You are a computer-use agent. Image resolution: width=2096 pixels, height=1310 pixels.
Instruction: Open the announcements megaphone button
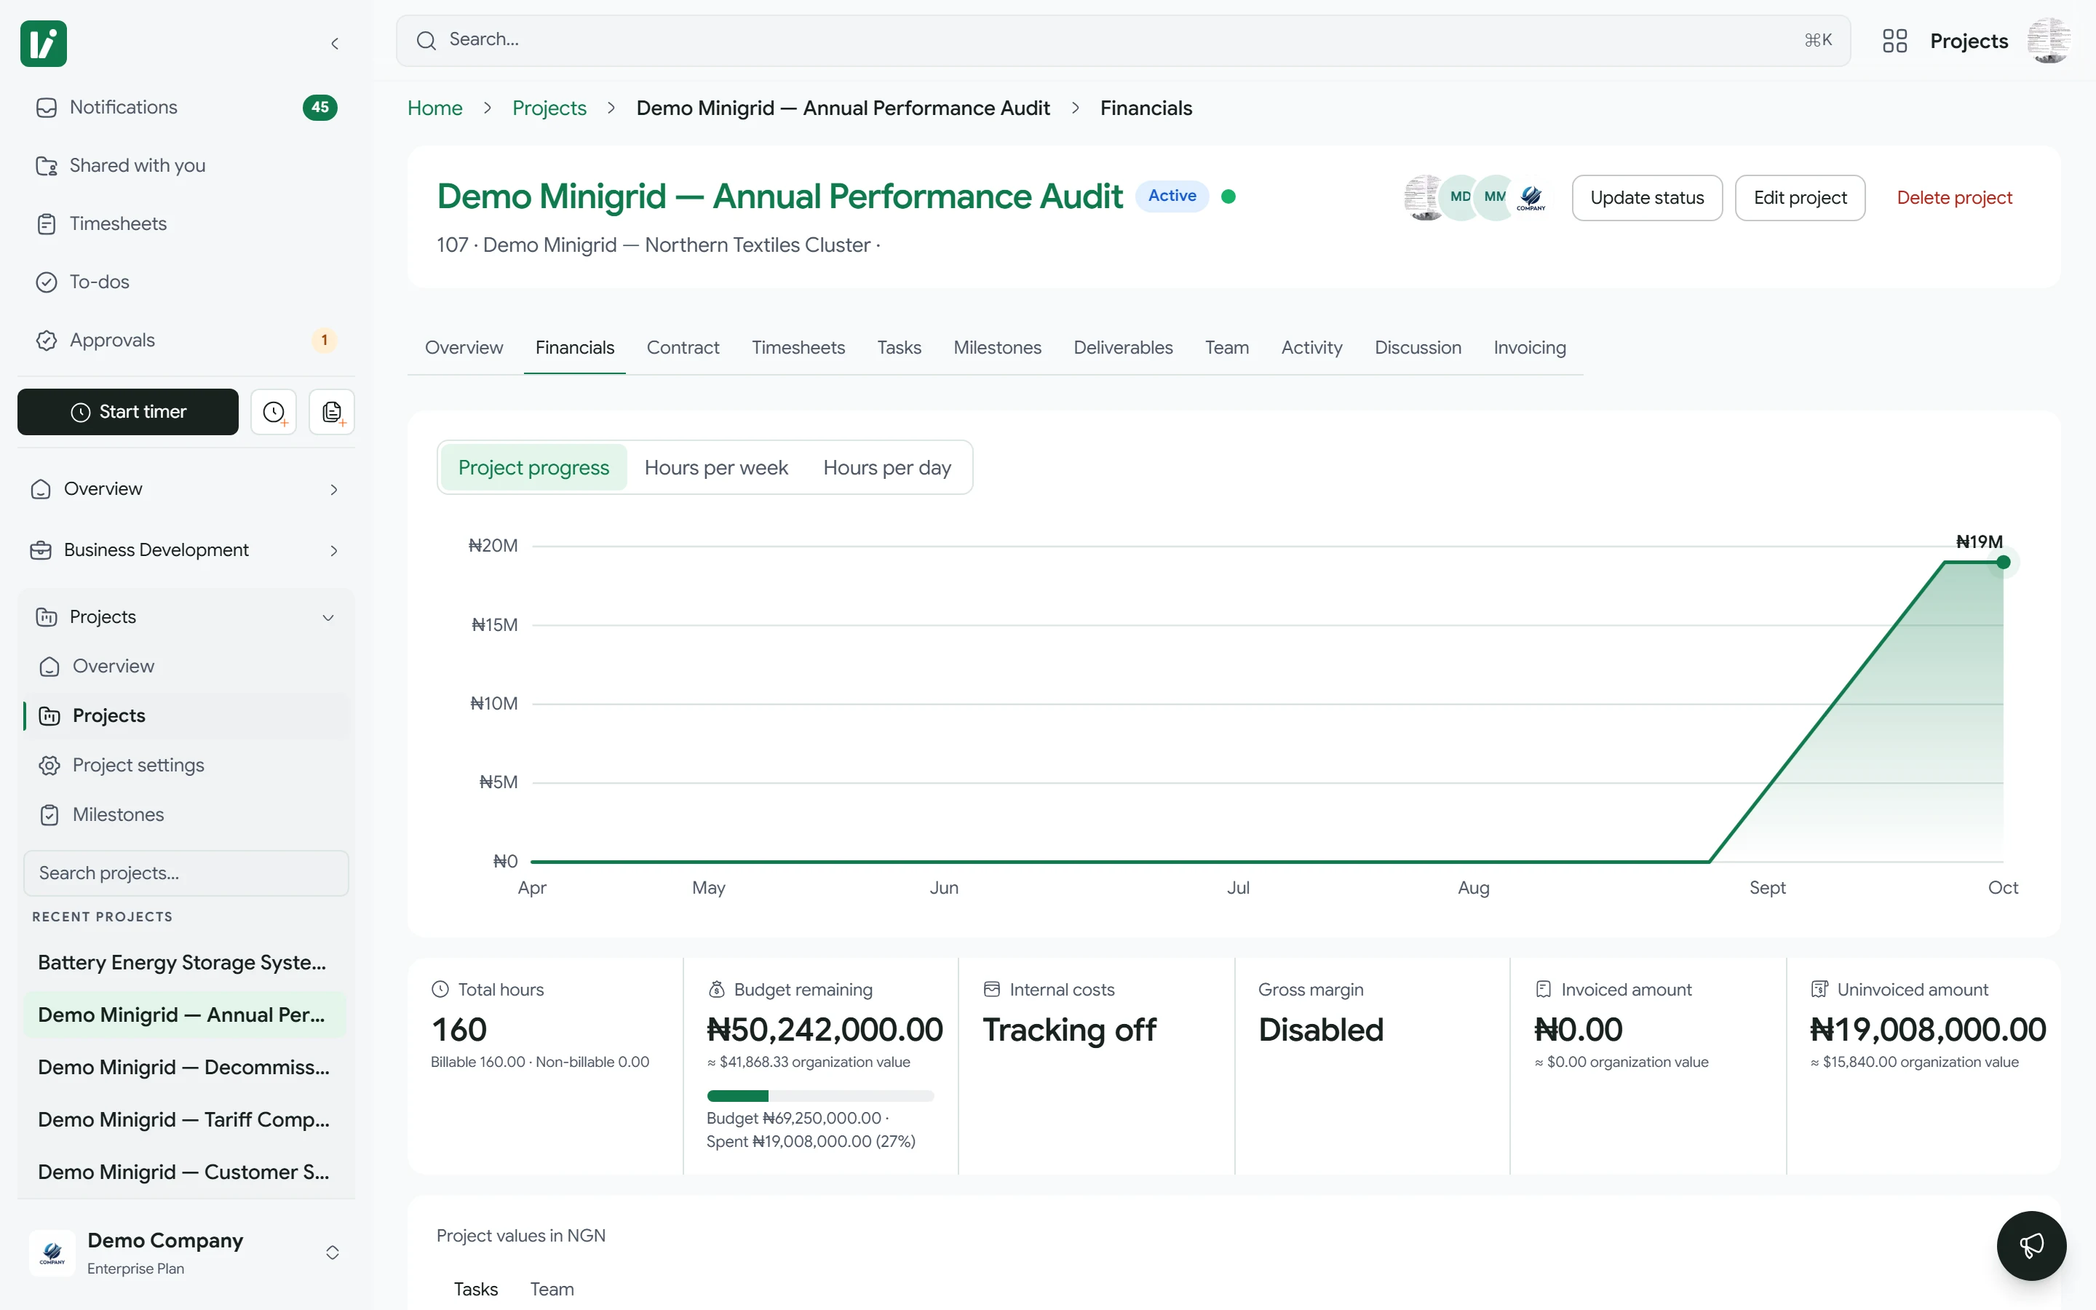pyautogui.click(x=2031, y=1245)
